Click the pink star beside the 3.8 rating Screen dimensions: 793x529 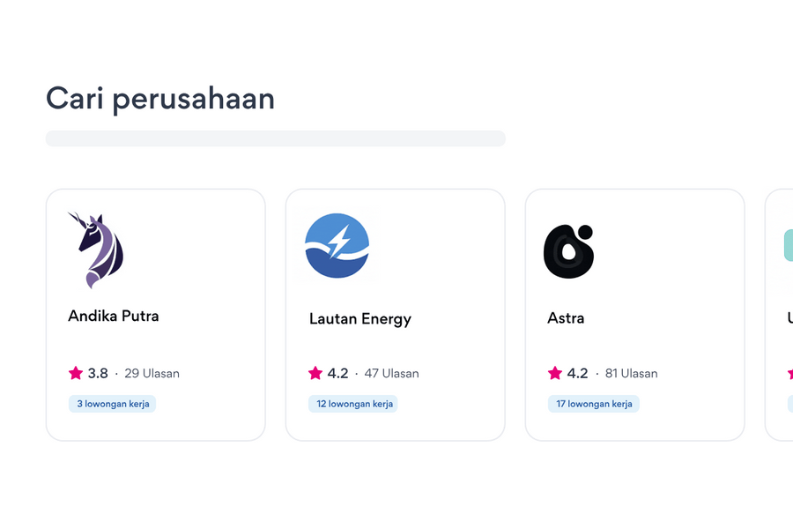click(76, 373)
